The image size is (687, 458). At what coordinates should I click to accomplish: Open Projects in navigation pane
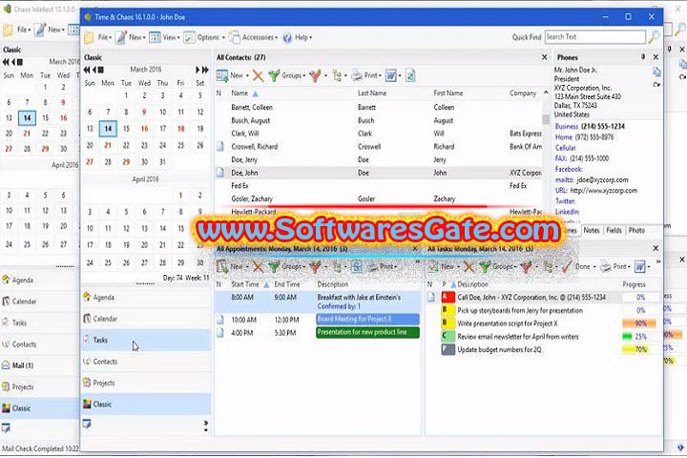click(x=146, y=383)
